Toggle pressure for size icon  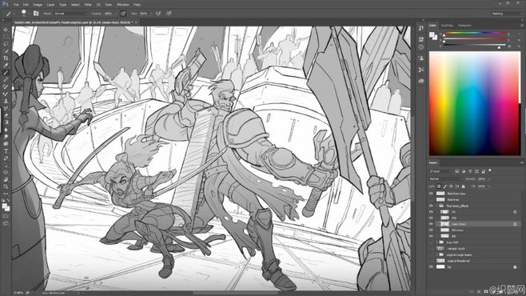pyautogui.click(x=169, y=14)
